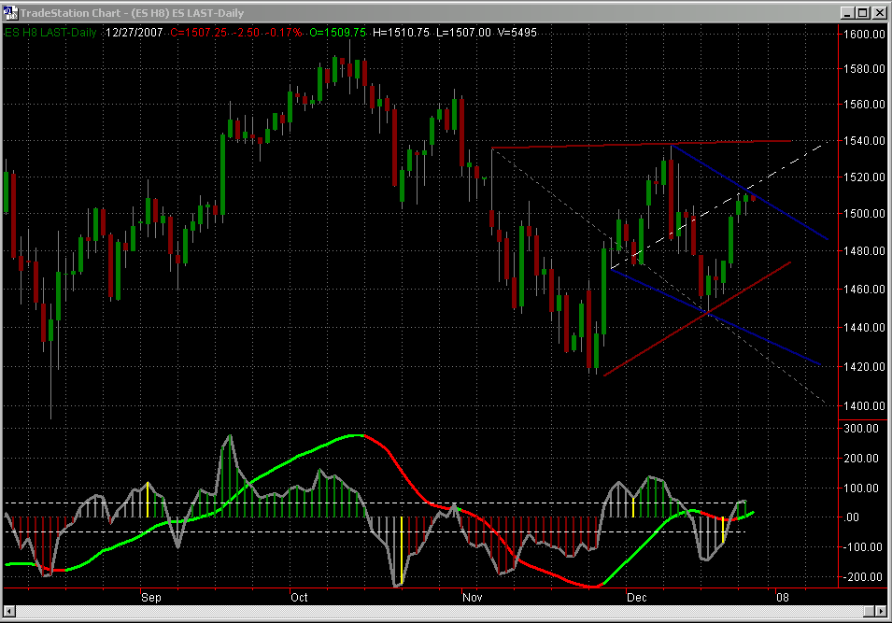Click the horizontal scrollbar right arrow
Viewport: 892px width, 623px height.
coord(881,611)
